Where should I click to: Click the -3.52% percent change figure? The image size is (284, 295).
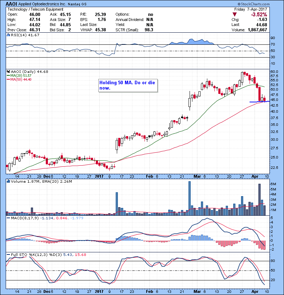[x=259, y=15]
